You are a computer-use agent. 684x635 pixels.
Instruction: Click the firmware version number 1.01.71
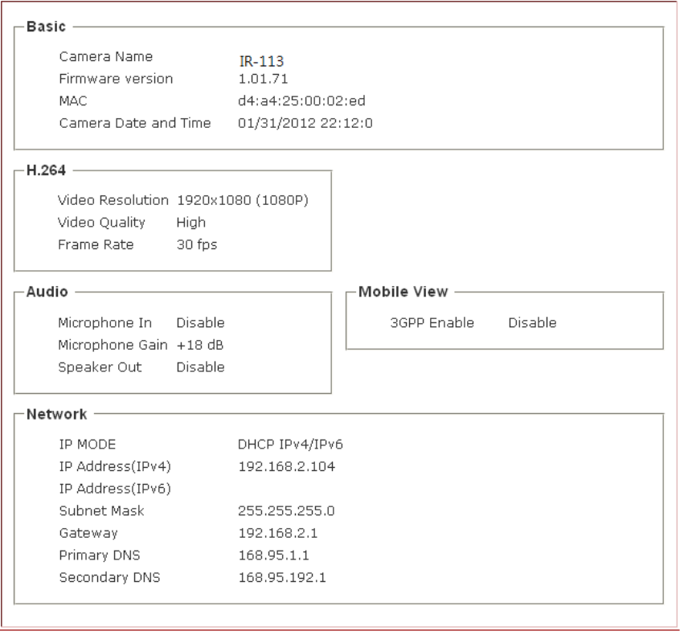tap(257, 79)
